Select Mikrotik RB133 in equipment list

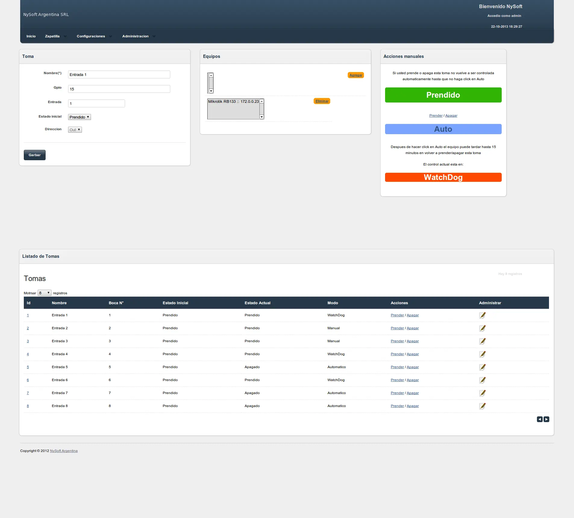coord(234,102)
